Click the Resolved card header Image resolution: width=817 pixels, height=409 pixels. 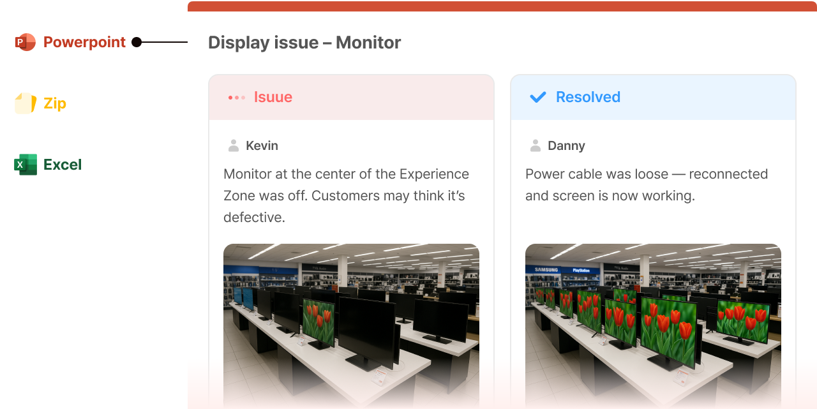pos(653,97)
